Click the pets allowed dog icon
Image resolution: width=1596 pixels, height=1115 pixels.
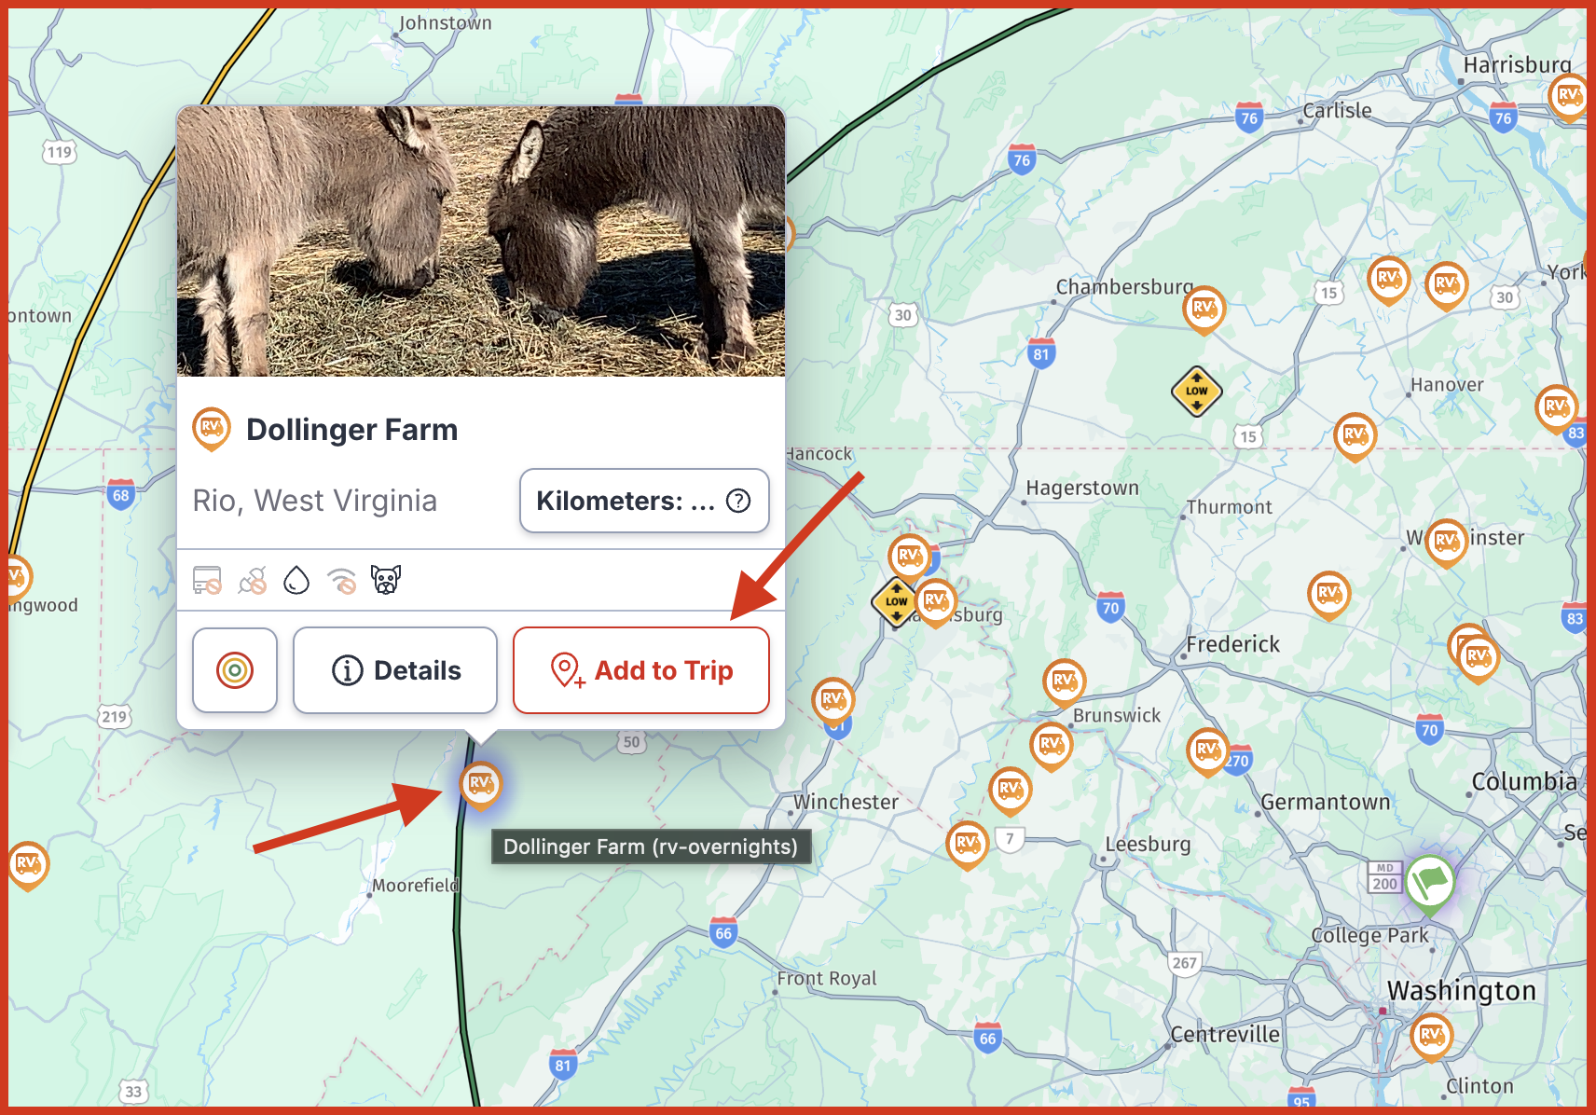386,580
